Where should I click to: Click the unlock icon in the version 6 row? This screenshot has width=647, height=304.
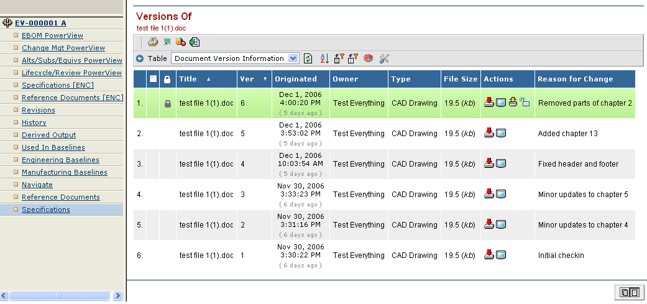525,103
